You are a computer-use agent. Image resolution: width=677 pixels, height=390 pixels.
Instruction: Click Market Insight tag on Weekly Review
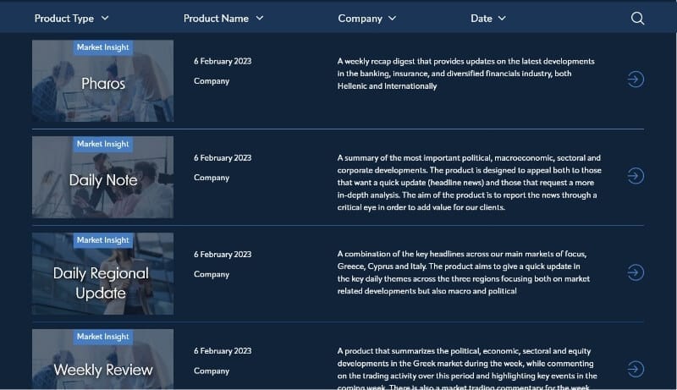coord(102,337)
